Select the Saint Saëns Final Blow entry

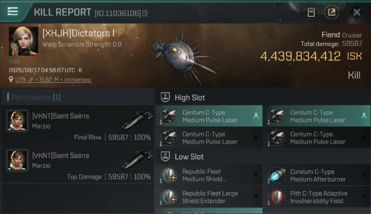(x=78, y=124)
